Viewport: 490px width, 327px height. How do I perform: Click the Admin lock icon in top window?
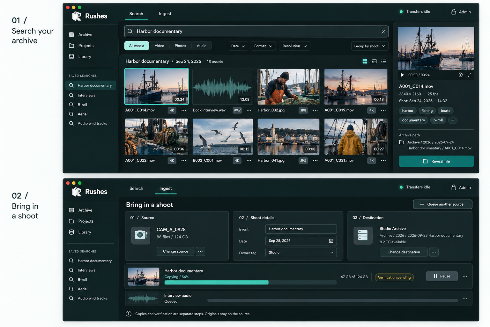click(x=454, y=12)
